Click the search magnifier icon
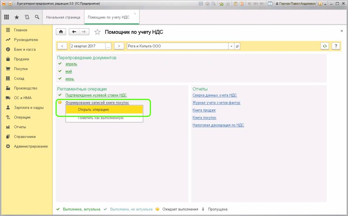 point(37,17)
